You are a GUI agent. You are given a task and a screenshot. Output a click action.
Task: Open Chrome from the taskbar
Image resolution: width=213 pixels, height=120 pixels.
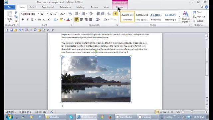[x=102, y=117]
